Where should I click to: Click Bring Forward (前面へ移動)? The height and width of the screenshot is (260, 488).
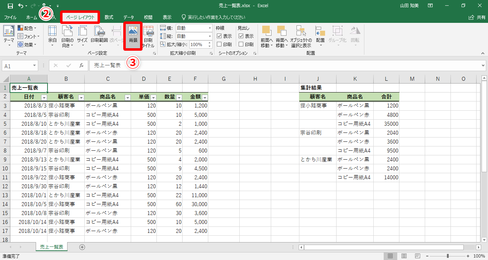pyautogui.click(x=267, y=36)
